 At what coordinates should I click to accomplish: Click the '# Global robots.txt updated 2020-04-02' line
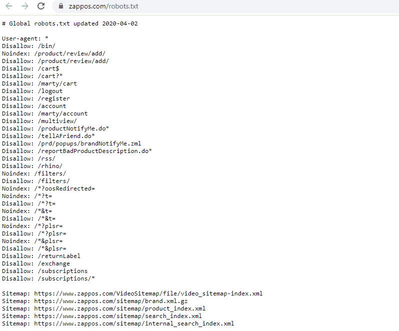pos(70,23)
